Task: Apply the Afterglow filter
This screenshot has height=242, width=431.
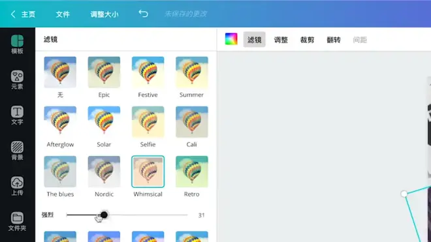Action: click(60, 122)
